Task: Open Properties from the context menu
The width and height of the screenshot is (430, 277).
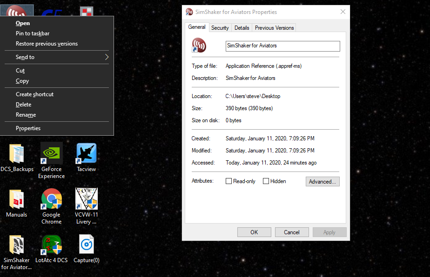Action: [57, 128]
